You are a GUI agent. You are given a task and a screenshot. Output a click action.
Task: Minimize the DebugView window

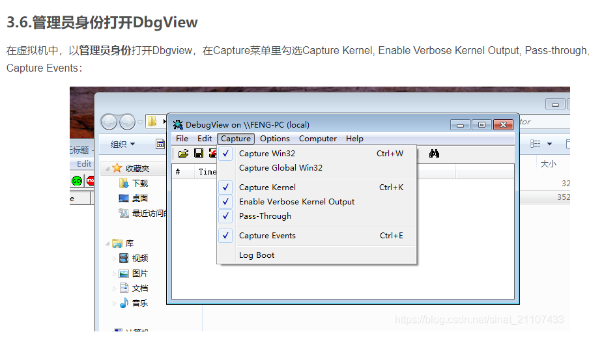460,125
